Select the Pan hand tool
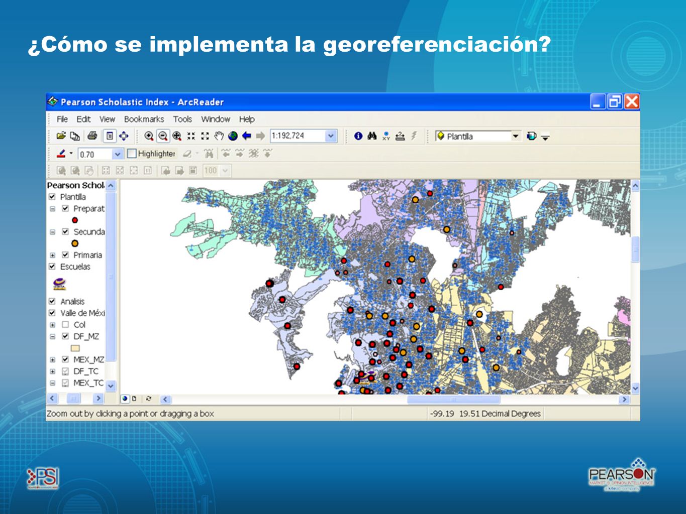 click(219, 136)
